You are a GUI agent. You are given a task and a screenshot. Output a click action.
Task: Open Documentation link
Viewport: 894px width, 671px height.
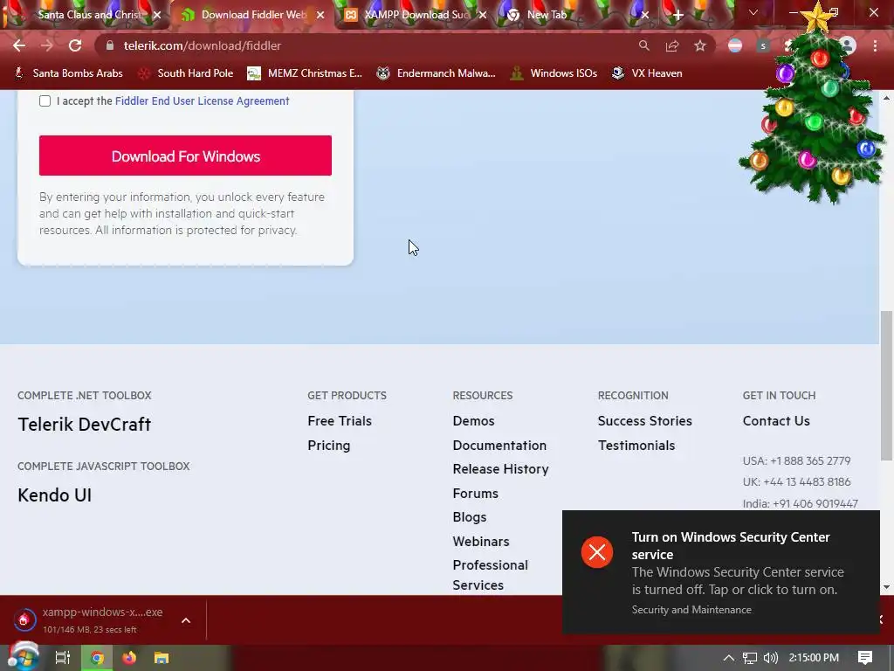tap(499, 446)
